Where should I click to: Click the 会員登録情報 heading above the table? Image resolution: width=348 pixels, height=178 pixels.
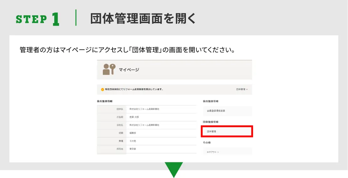click(104, 101)
